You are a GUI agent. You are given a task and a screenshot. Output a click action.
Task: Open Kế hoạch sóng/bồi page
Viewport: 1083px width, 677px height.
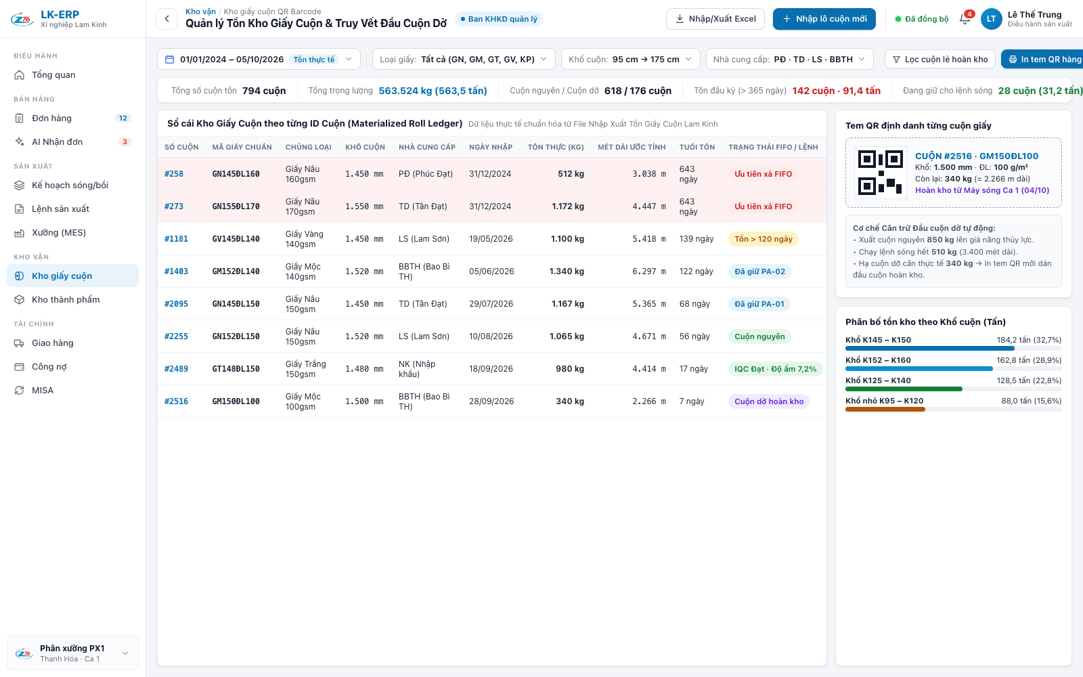pyautogui.click(x=72, y=185)
